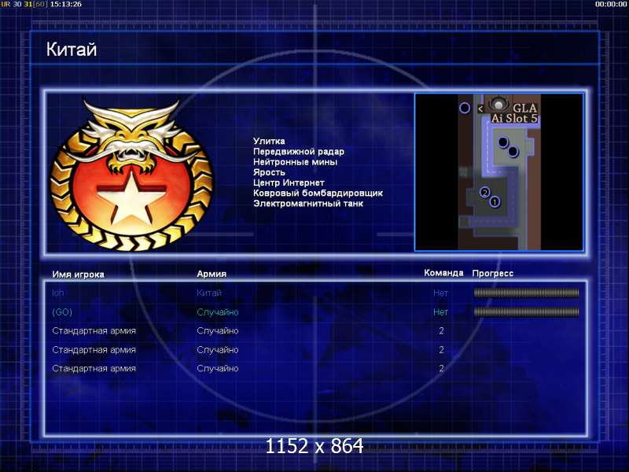Select player name '(GO)' in table
This screenshot has width=629, height=472.
point(62,312)
